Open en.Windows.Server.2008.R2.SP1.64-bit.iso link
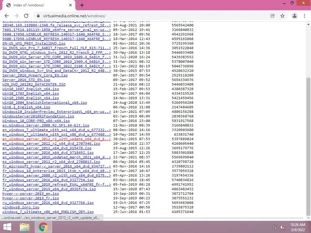This screenshot has height=233, width=311. [46, 125]
